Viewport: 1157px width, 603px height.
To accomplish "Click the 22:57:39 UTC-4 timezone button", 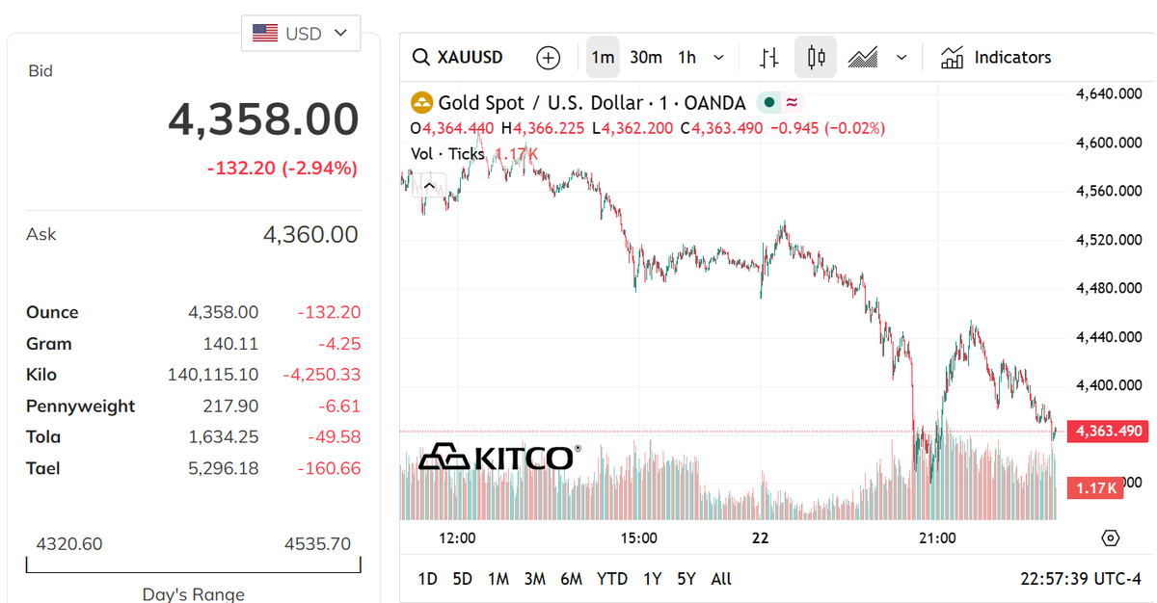I will point(1080,579).
